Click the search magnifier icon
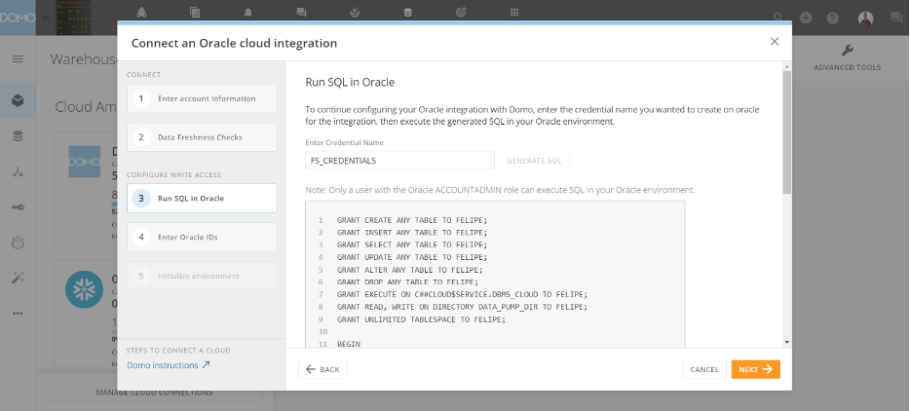The height and width of the screenshot is (411, 910). (x=777, y=18)
